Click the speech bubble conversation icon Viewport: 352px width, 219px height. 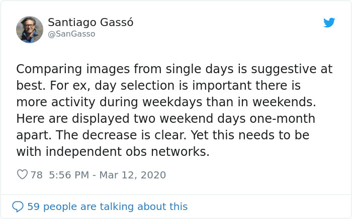pos(18,206)
